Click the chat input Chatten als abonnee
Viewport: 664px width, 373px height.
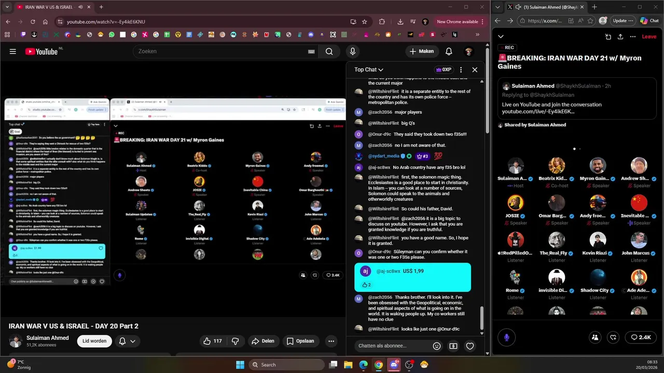pyautogui.click(x=392, y=346)
